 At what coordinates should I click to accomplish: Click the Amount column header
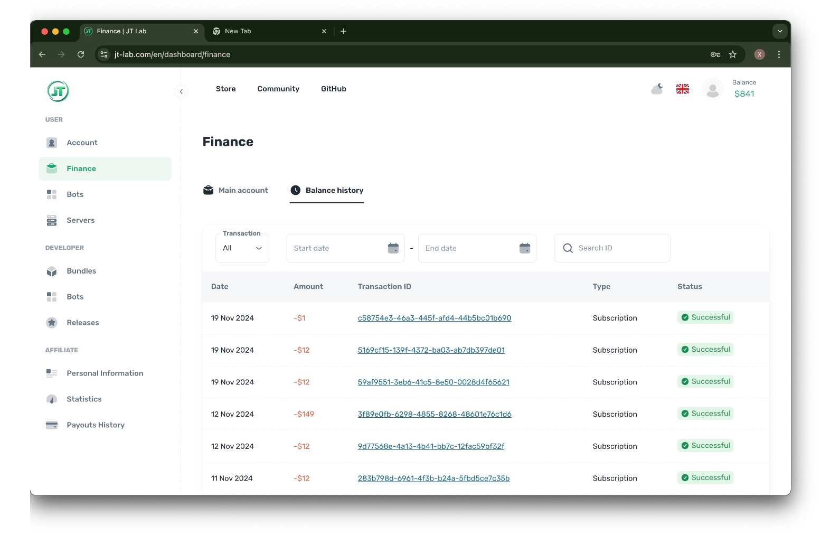[308, 287]
